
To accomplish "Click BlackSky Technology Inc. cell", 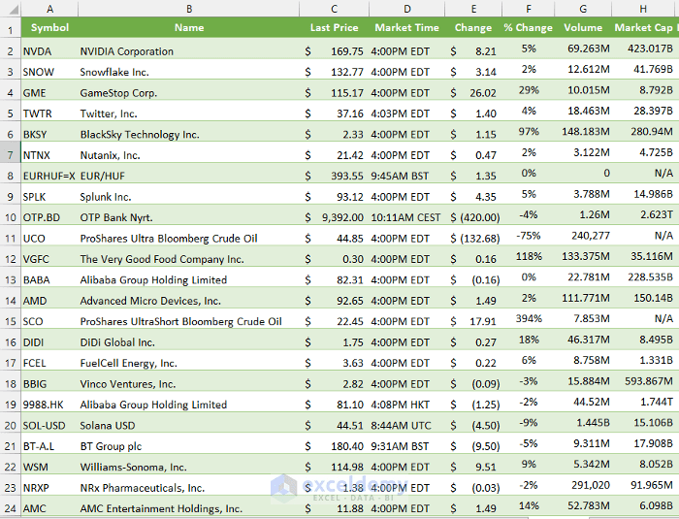I will click(x=189, y=132).
